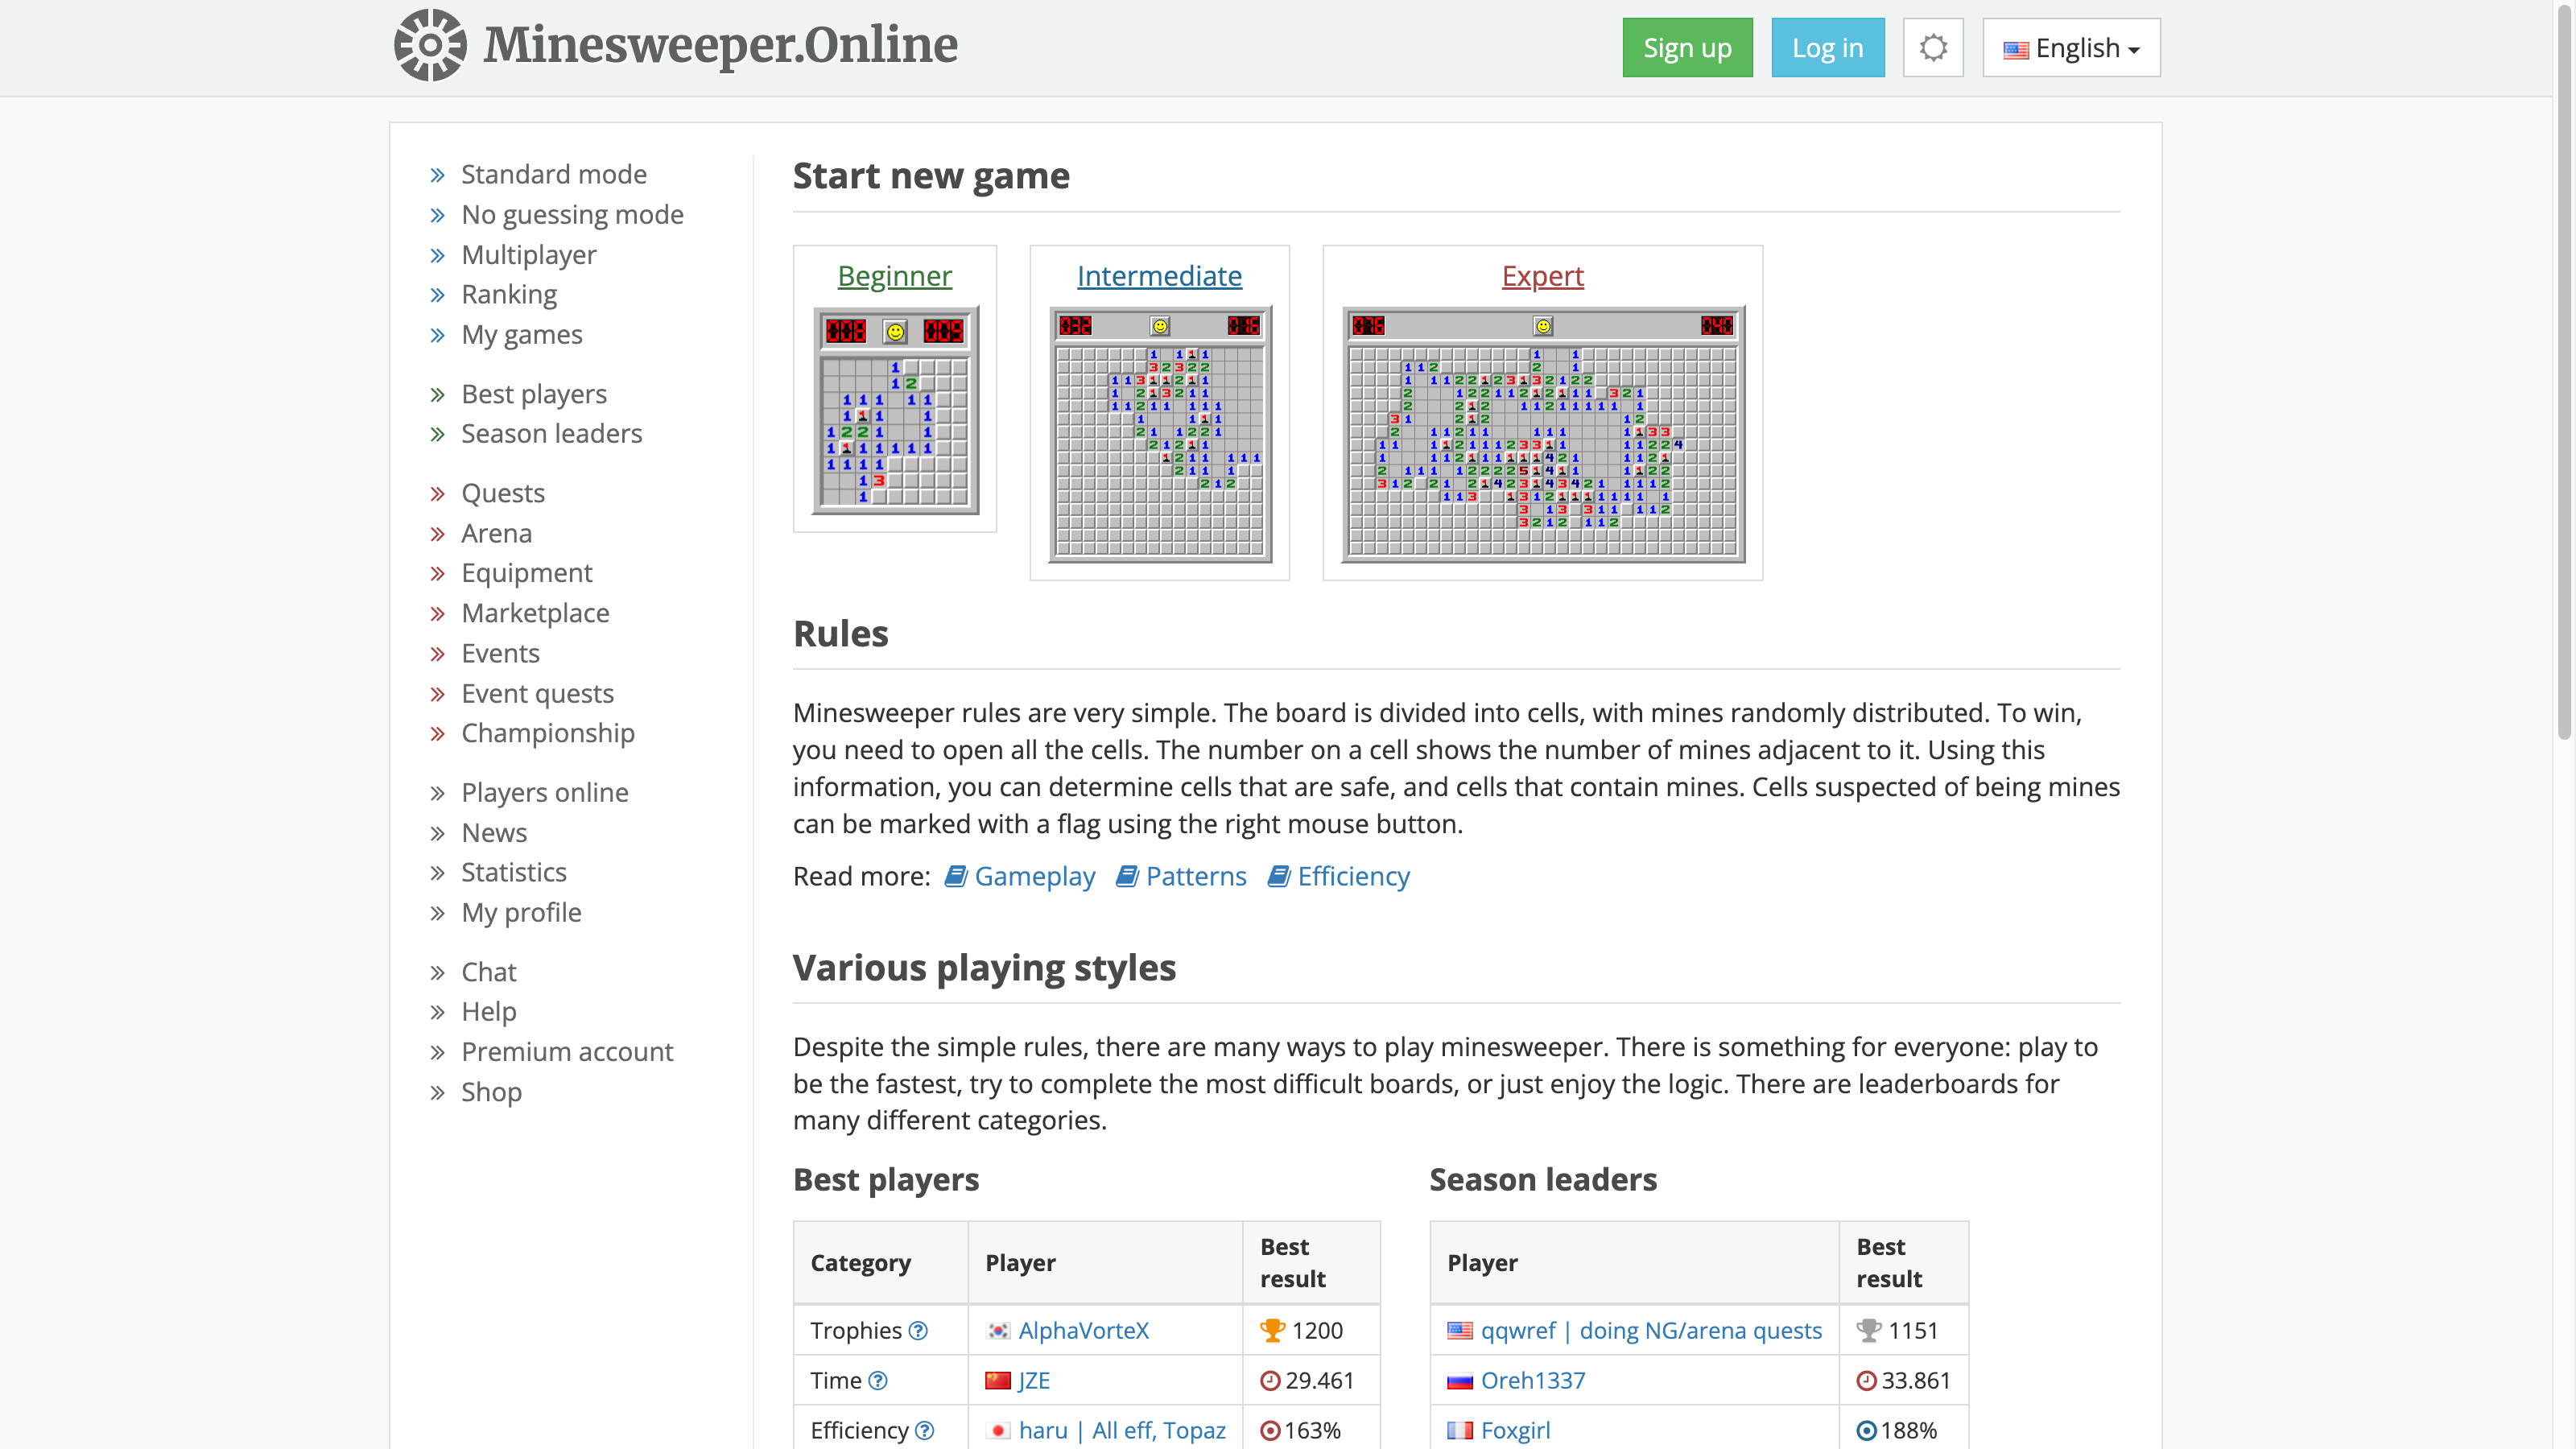Open Chat from the sidebar
Screen dimensions: 2576x1449
pos(488,971)
